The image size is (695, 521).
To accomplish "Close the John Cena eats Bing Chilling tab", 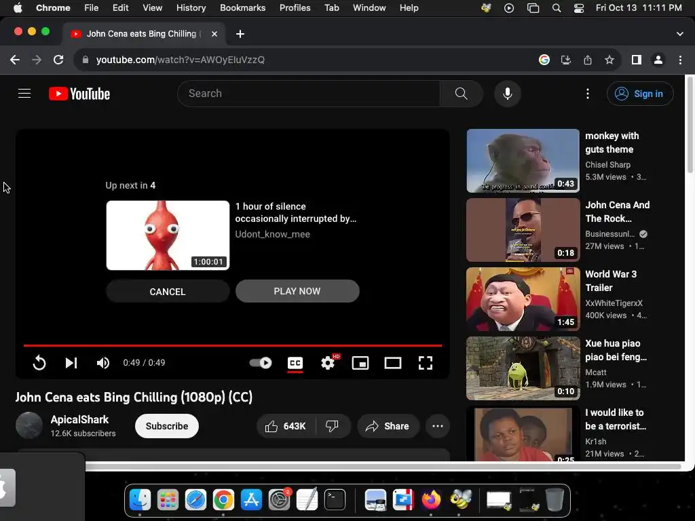I will pos(214,34).
